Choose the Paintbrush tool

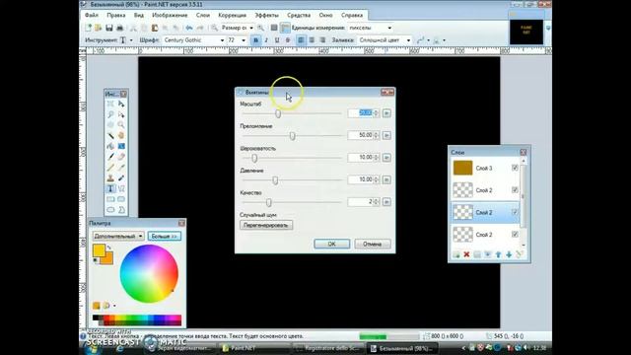coord(110,157)
